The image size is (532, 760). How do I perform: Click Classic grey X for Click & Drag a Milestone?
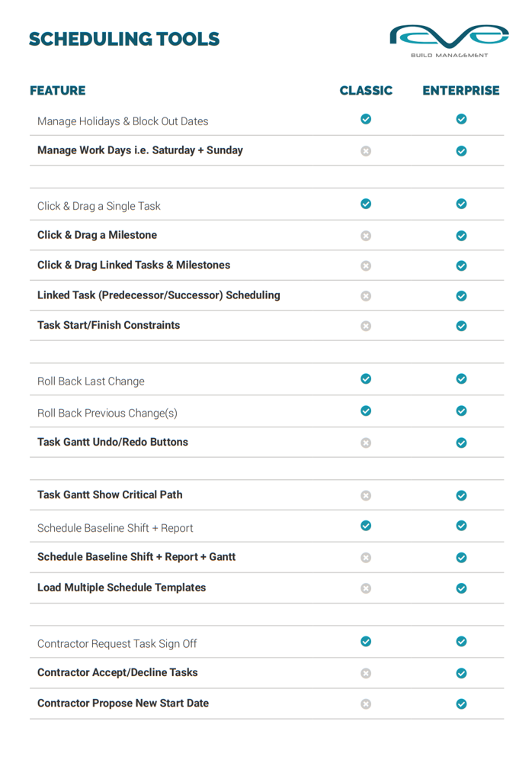(366, 236)
